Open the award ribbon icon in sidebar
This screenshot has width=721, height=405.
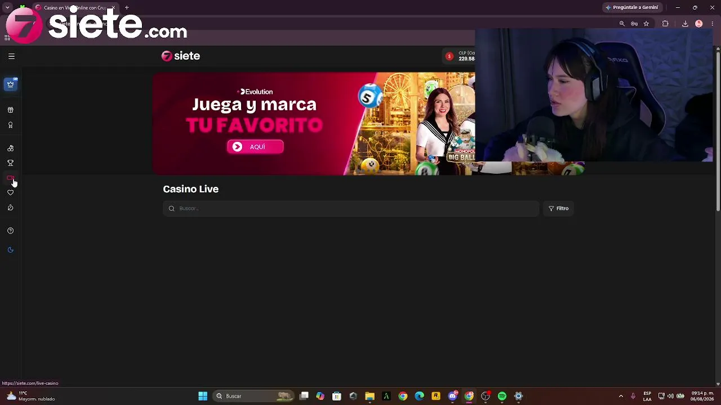tap(10, 125)
